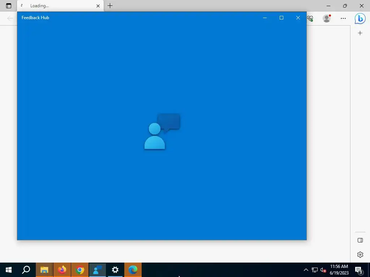Close the Edge browser window

click(x=361, y=6)
